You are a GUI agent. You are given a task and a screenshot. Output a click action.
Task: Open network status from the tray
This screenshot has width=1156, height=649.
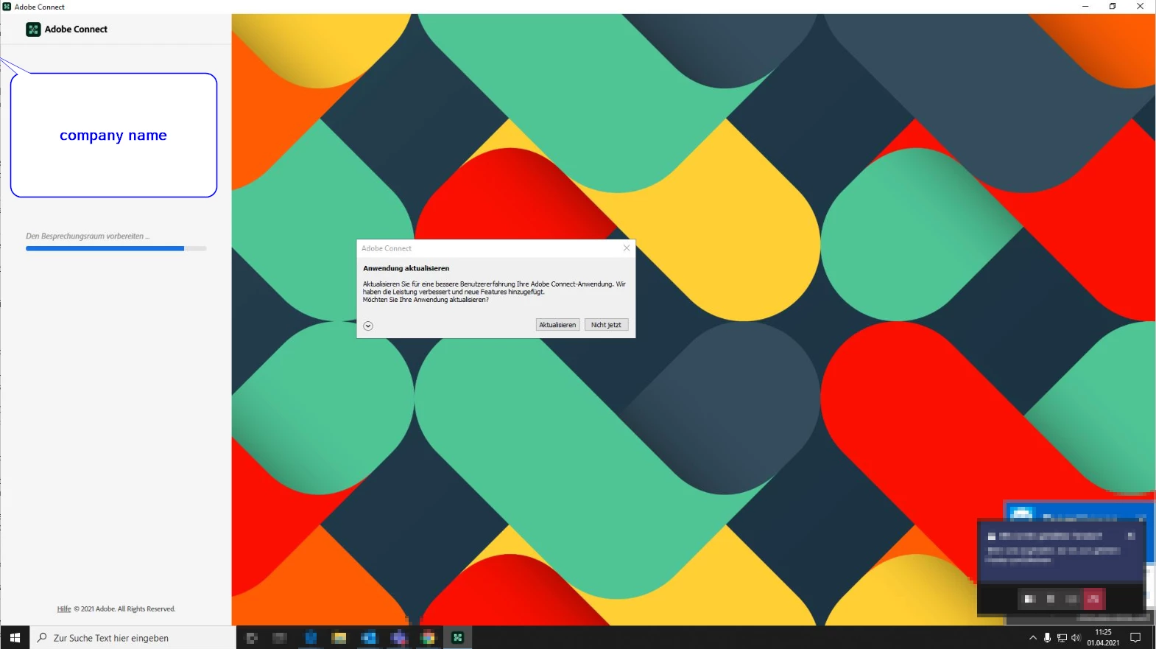[1062, 638]
